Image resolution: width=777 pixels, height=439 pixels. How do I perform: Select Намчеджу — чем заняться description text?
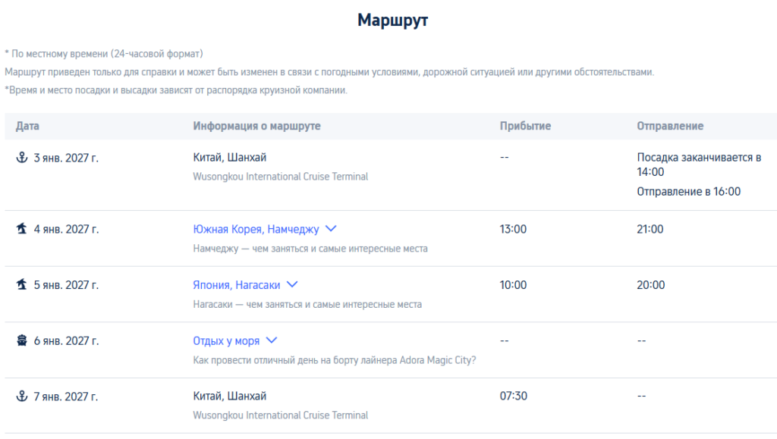point(310,249)
